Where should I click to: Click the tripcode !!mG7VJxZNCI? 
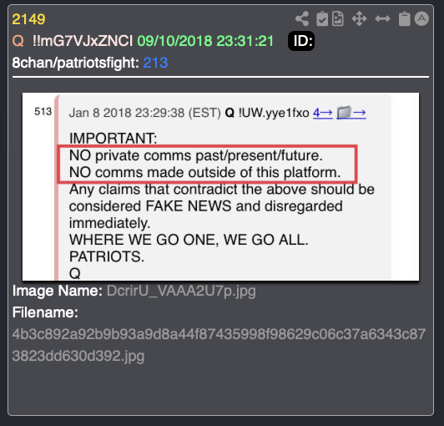(x=83, y=41)
